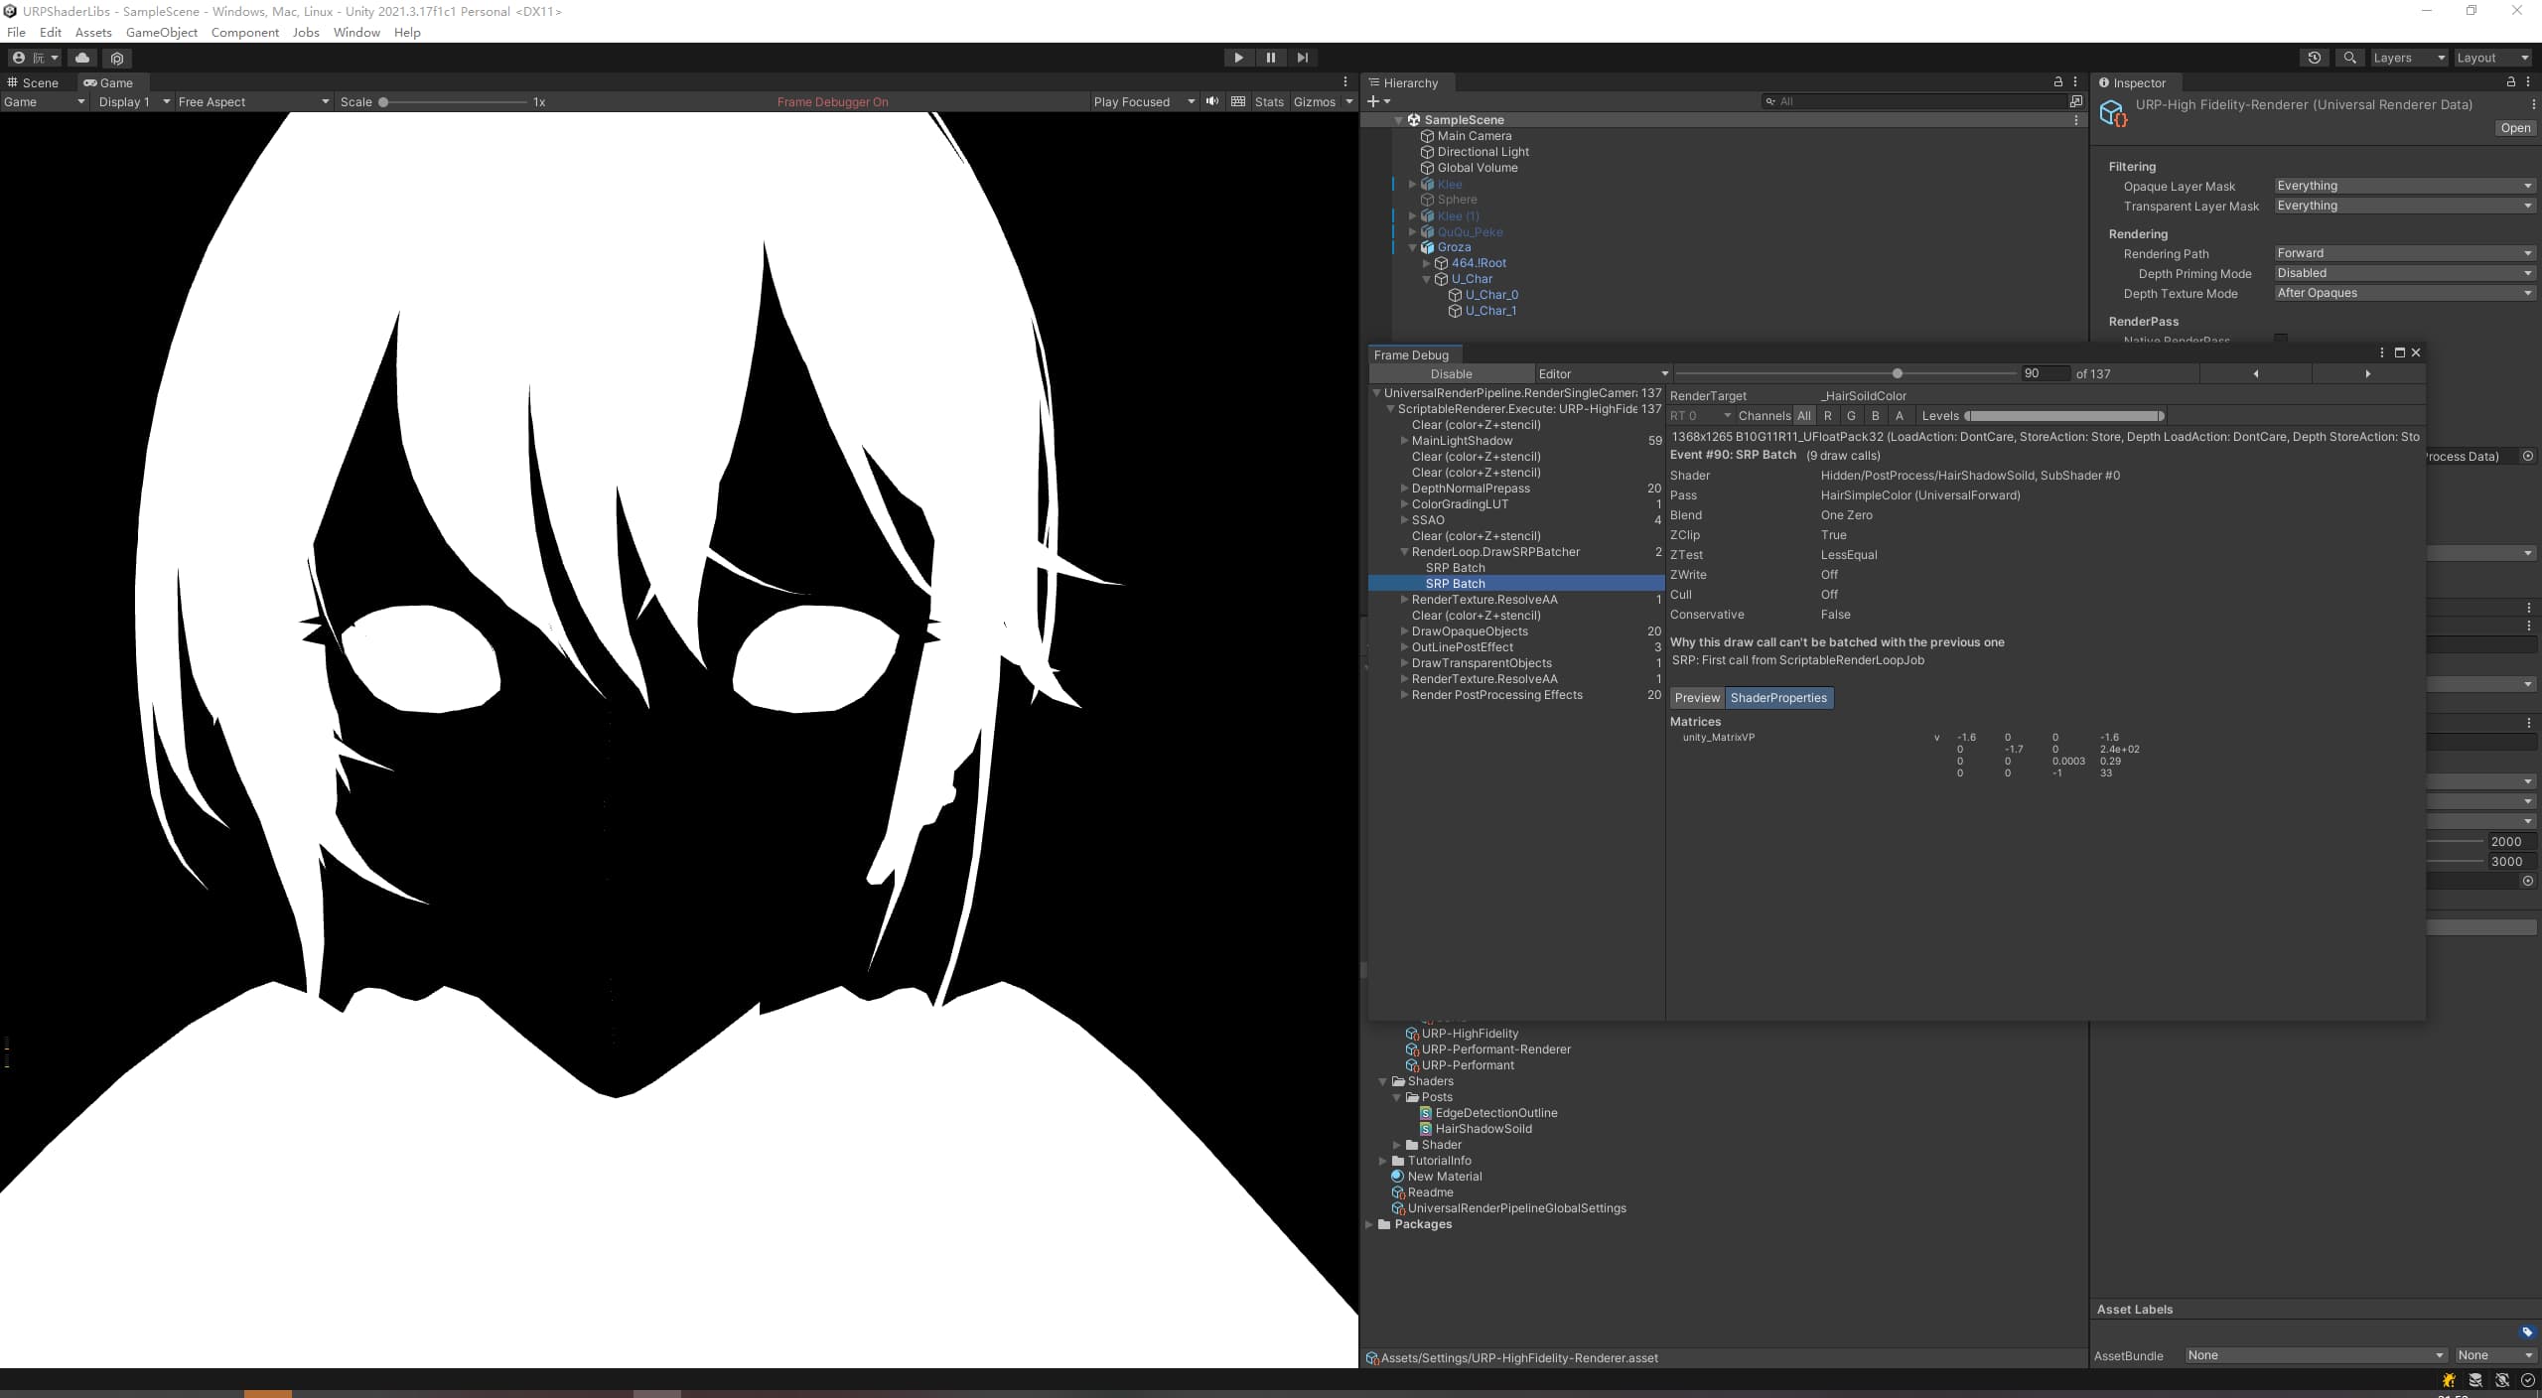The image size is (2542, 1398).
Task: Collapse the Groza object in Hierarchy
Action: point(1413,247)
